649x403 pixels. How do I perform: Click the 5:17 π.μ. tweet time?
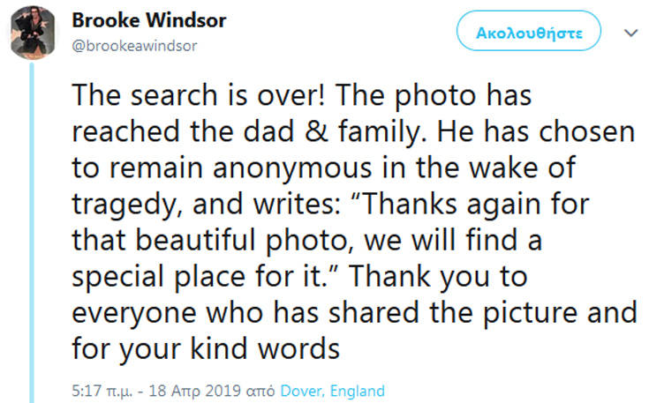(99, 391)
